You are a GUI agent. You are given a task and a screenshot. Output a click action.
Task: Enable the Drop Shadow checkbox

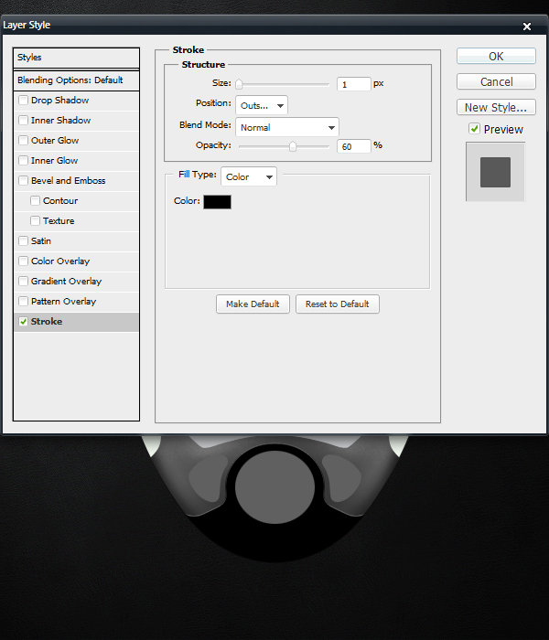click(23, 100)
